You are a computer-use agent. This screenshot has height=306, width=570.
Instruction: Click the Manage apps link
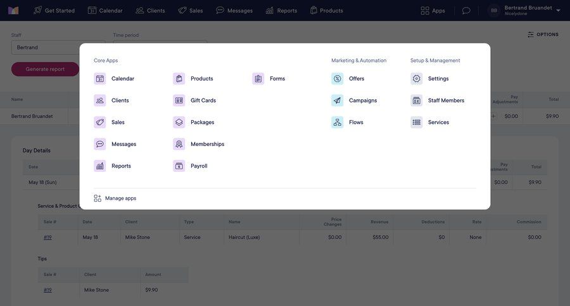click(115, 198)
